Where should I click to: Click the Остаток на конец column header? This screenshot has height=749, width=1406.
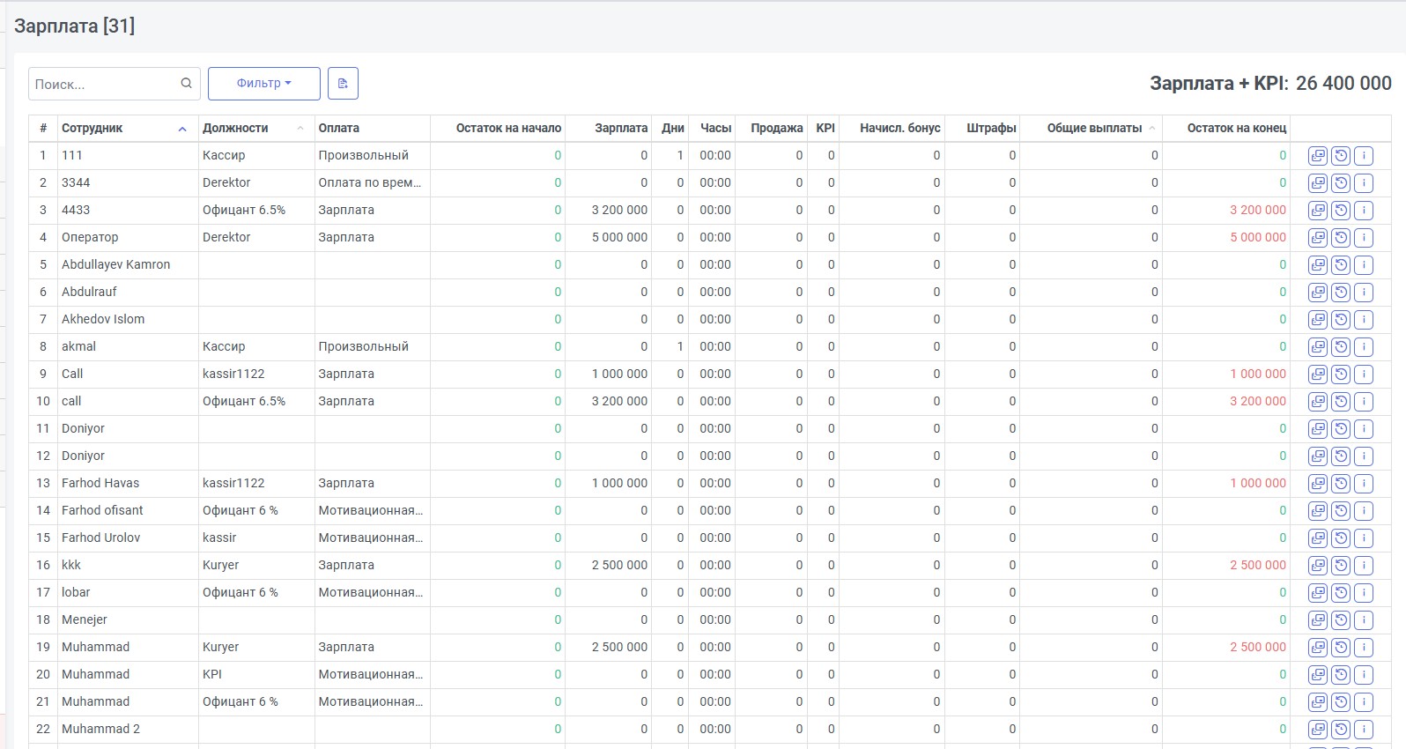coord(1237,129)
